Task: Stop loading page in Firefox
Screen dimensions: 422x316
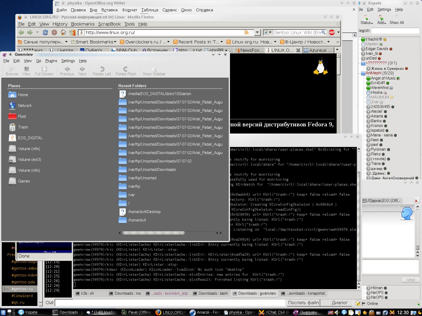Action: pos(54,32)
